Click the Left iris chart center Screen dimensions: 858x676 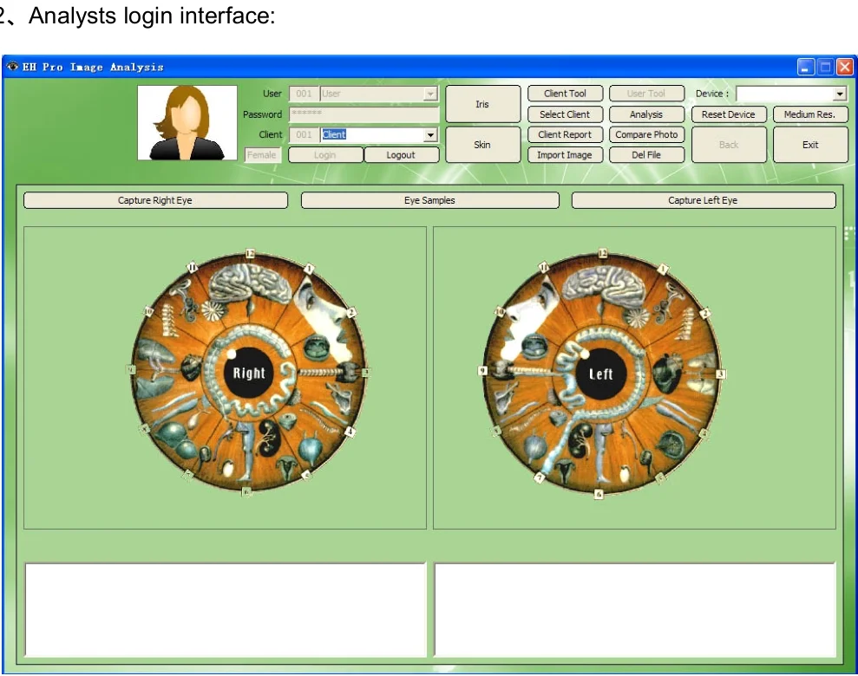coord(600,374)
